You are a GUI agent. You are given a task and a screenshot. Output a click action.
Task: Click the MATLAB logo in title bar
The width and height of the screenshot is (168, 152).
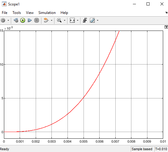pyautogui.click(x=4, y=4)
